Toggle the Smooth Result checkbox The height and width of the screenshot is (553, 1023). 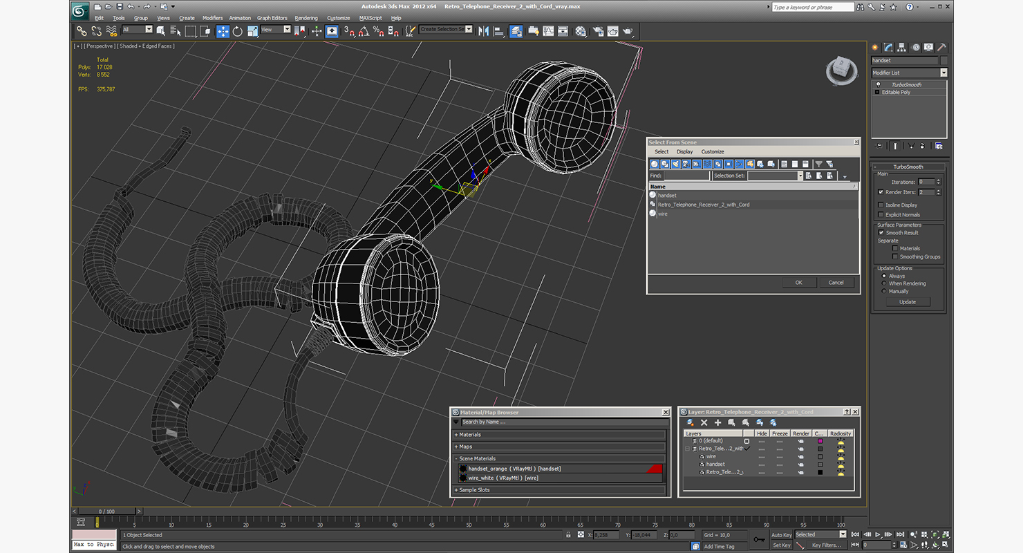pyautogui.click(x=881, y=233)
